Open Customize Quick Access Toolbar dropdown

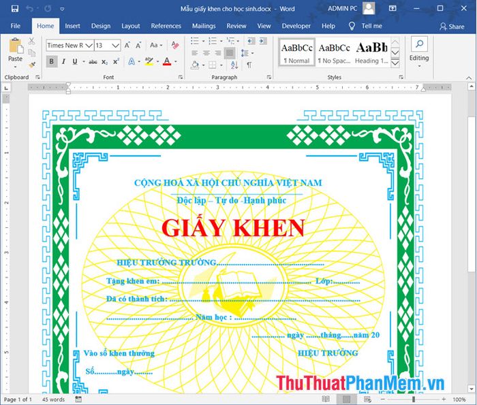62,9
